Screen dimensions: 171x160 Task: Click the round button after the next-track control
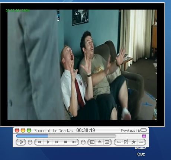[83, 142]
